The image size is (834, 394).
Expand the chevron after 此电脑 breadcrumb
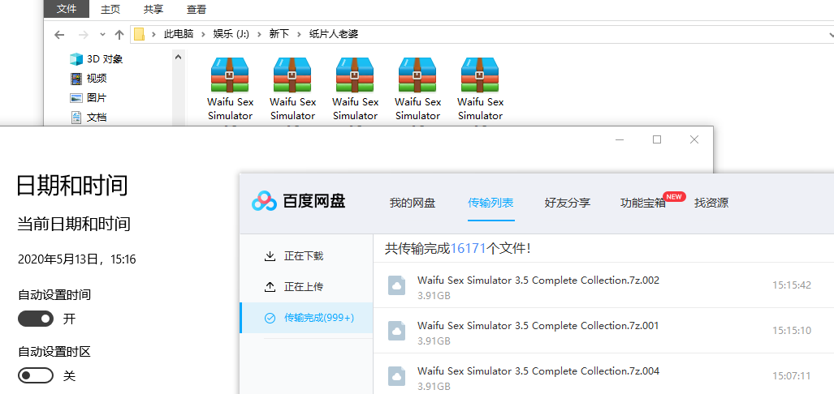tap(203, 35)
